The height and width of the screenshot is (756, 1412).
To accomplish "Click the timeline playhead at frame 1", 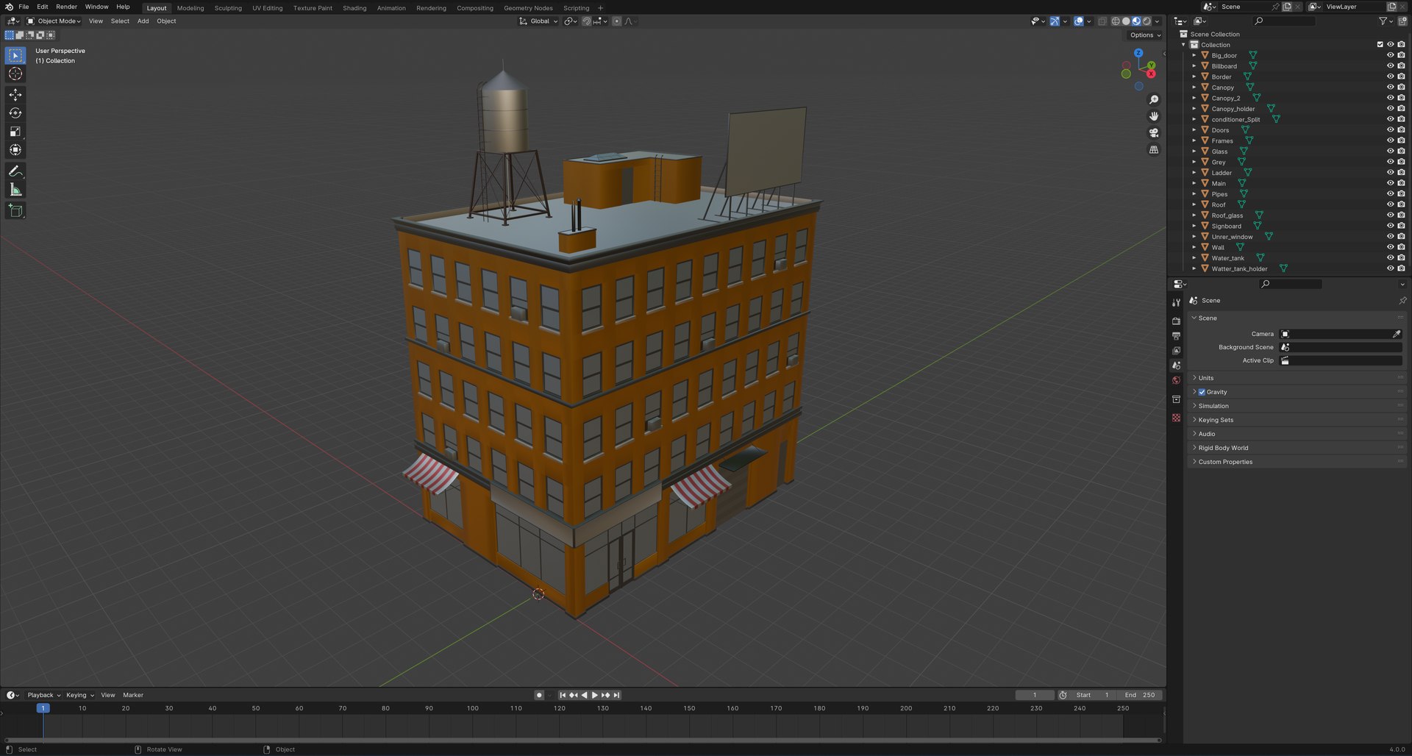I will (x=43, y=708).
